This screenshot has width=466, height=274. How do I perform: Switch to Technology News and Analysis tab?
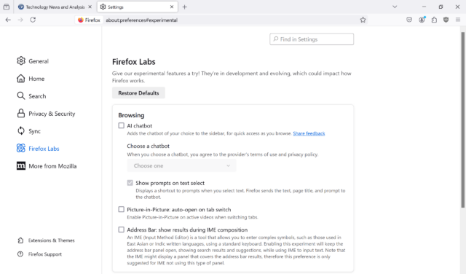click(55, 7)
